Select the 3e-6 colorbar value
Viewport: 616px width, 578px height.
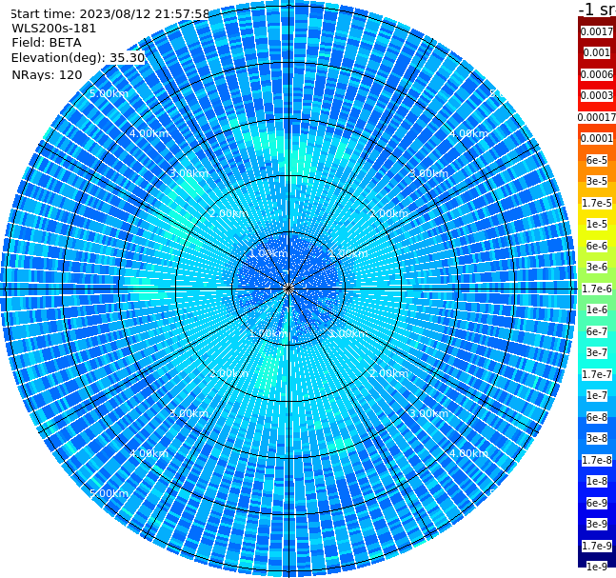[597, 267]
